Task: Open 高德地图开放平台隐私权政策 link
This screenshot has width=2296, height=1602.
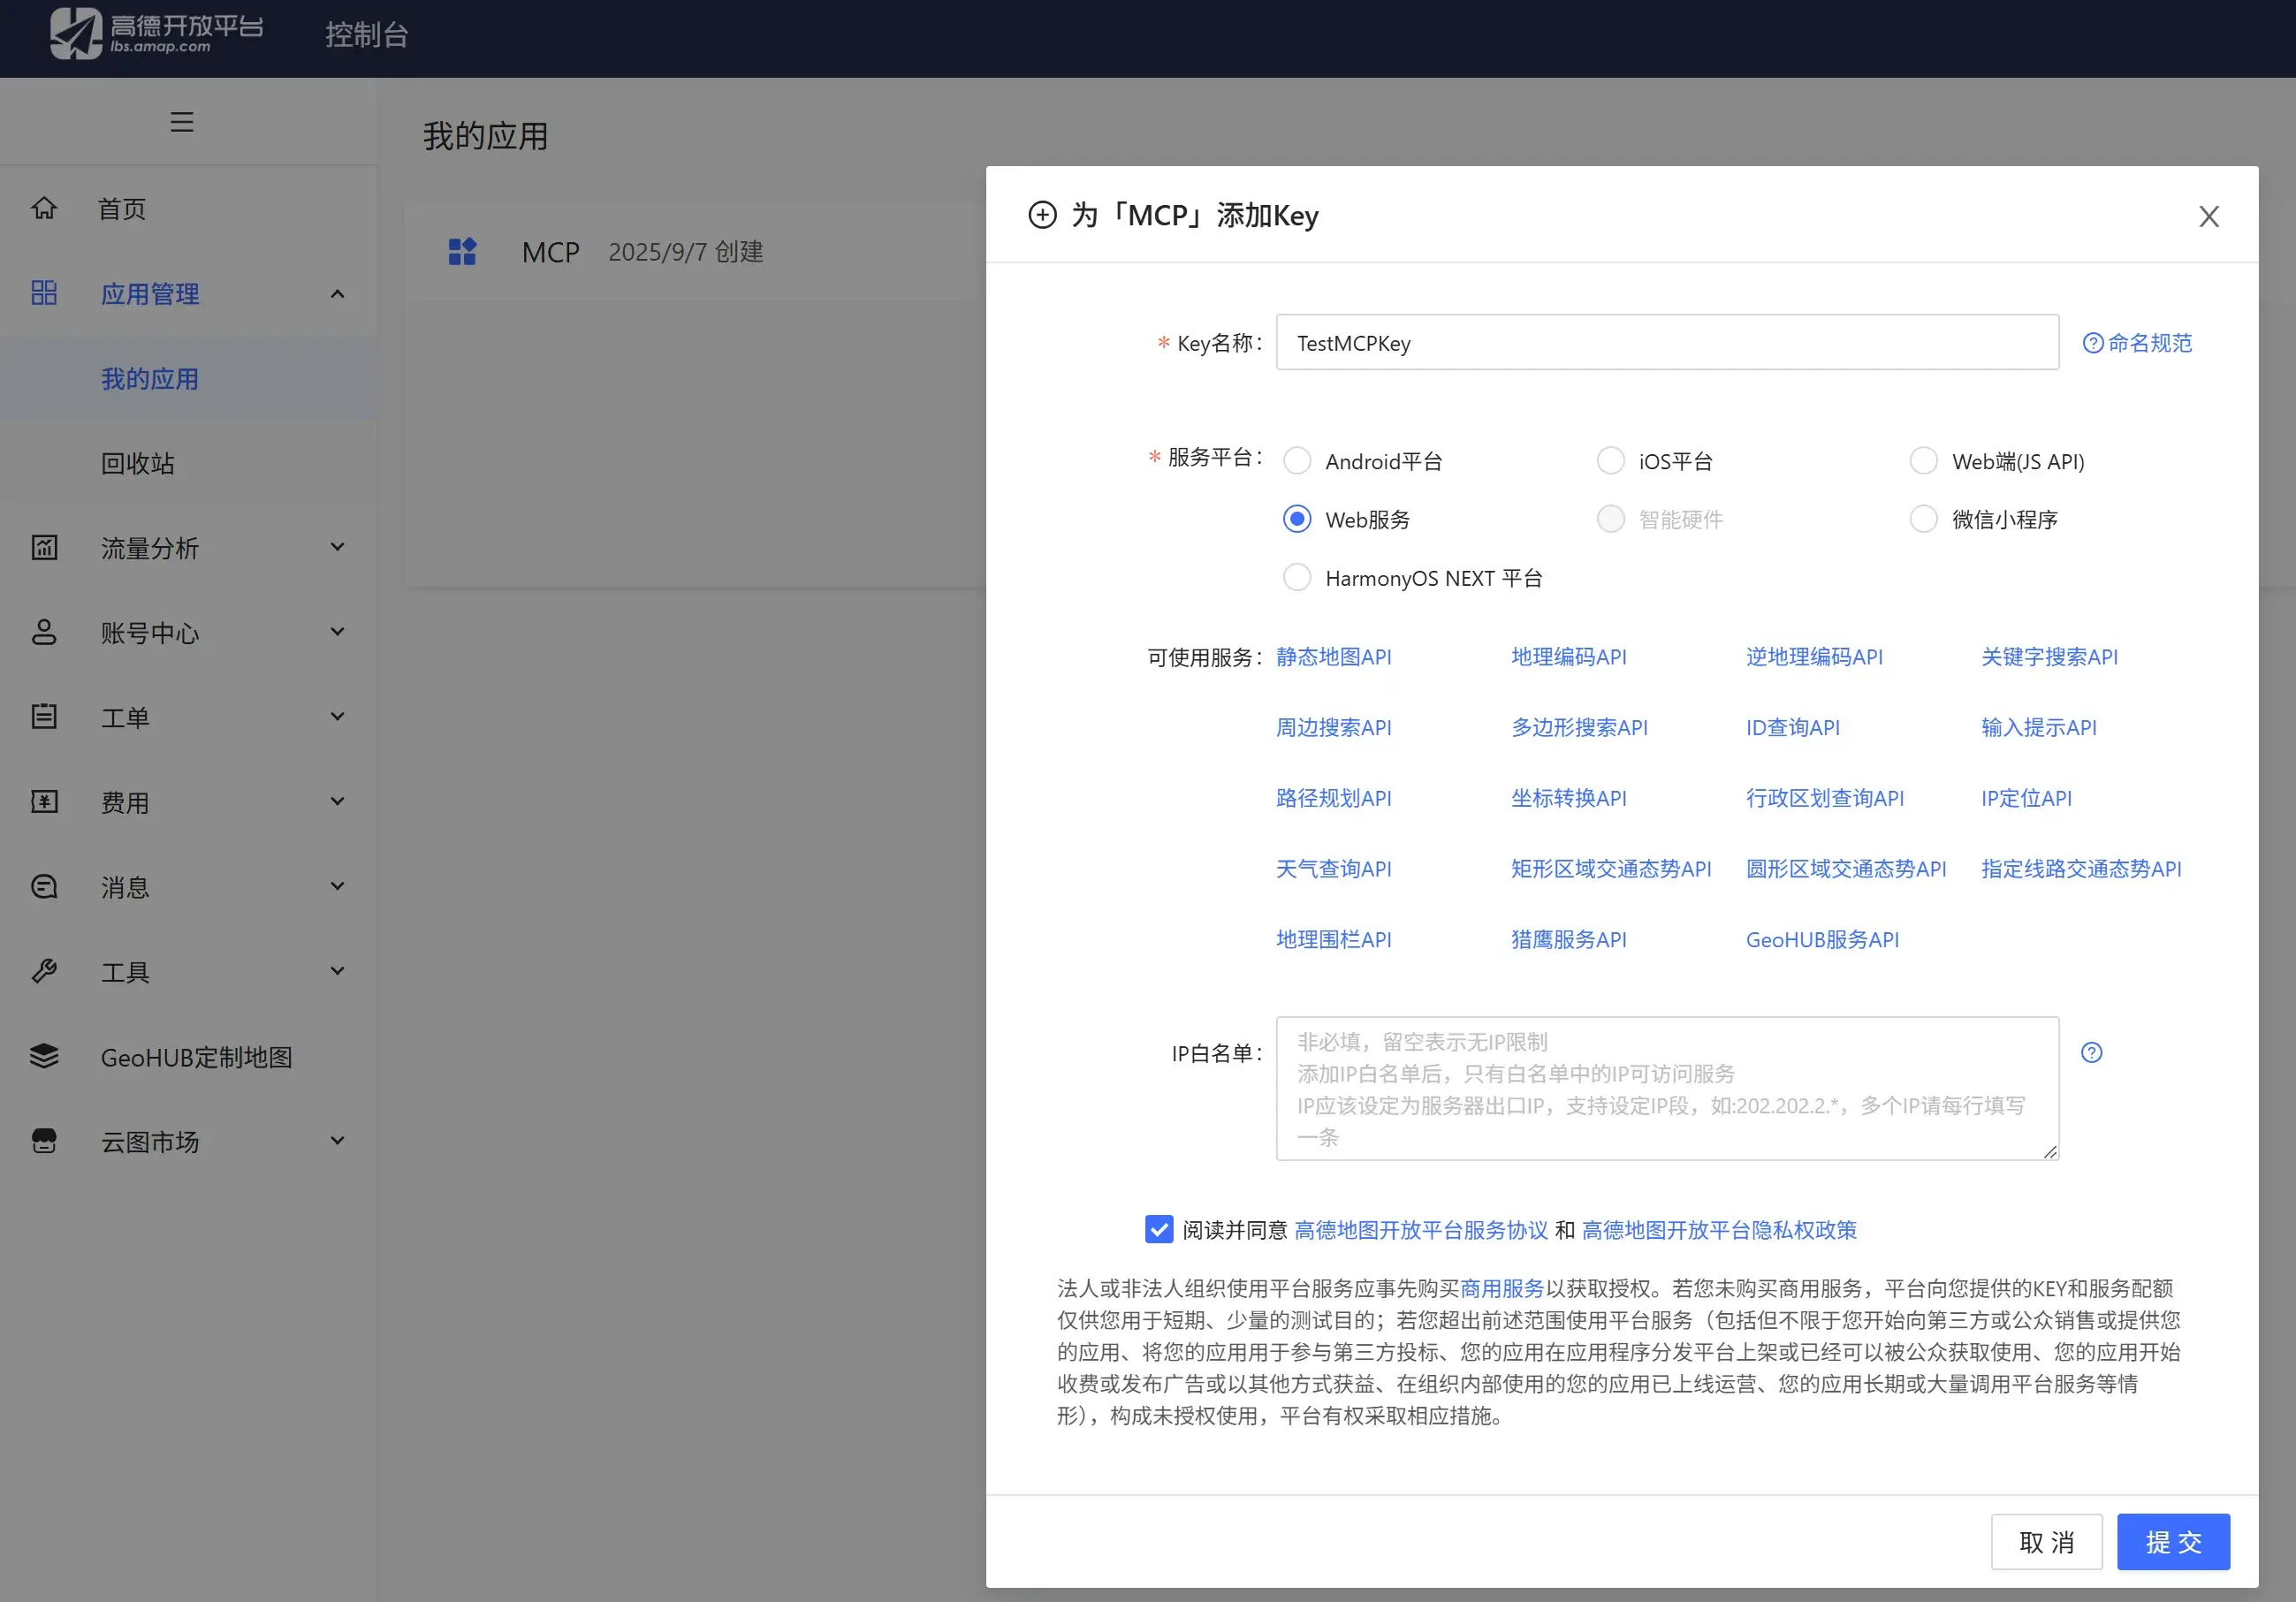Action: click(1719, 1230)
